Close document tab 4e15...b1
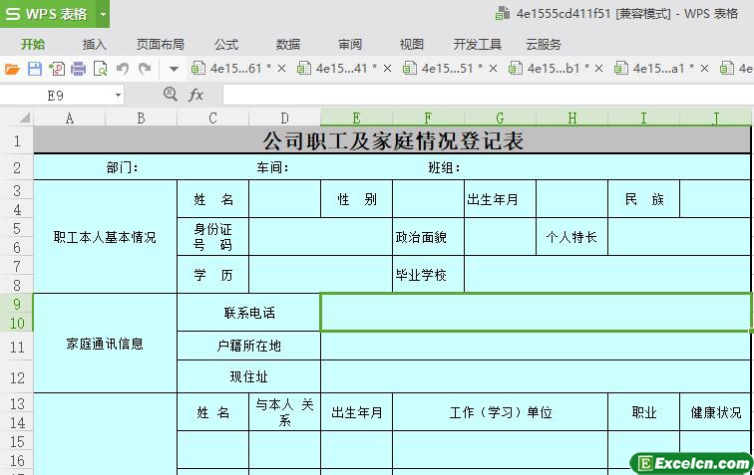The image size is (754, 475). click(x=598, y=69)
